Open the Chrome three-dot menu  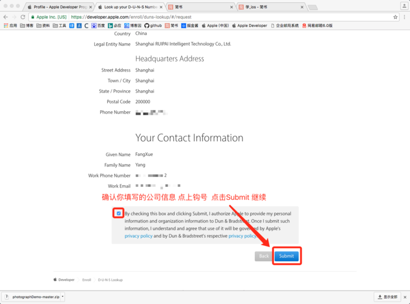tap(405, 17)
